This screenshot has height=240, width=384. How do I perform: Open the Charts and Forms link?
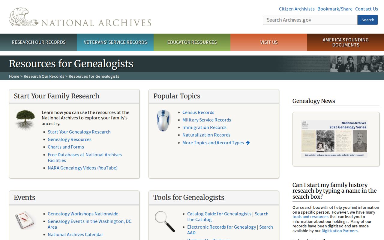(66, 147)
